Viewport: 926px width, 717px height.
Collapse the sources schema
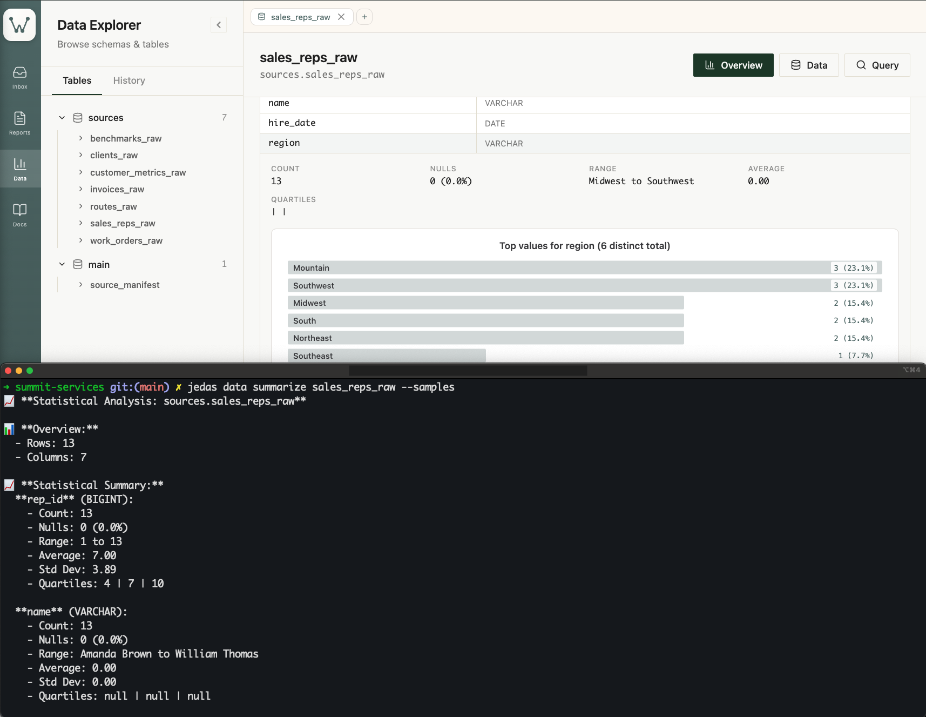[62, 118]
